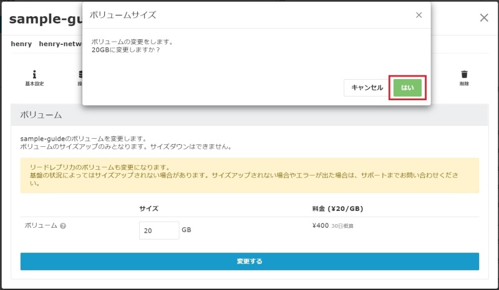Close the ボリュームサイズ dialog with X

click(x=419, y=15)
